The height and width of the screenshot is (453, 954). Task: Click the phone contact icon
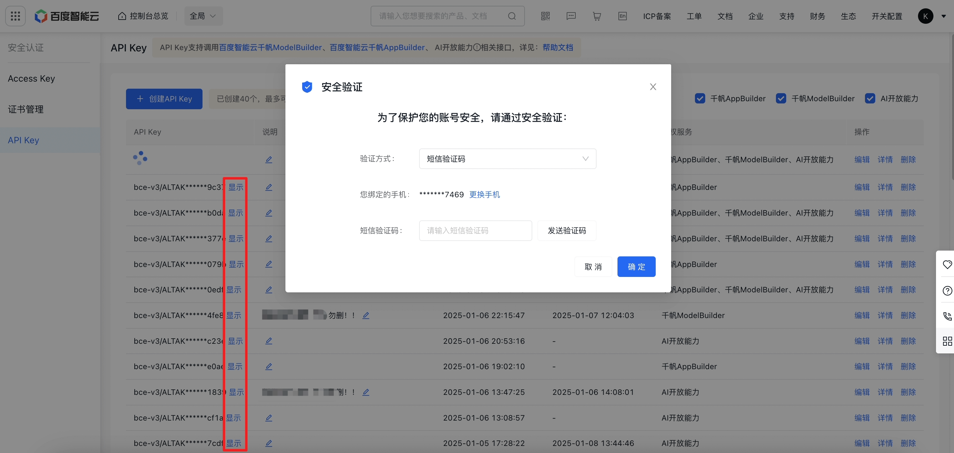[947, 316]
